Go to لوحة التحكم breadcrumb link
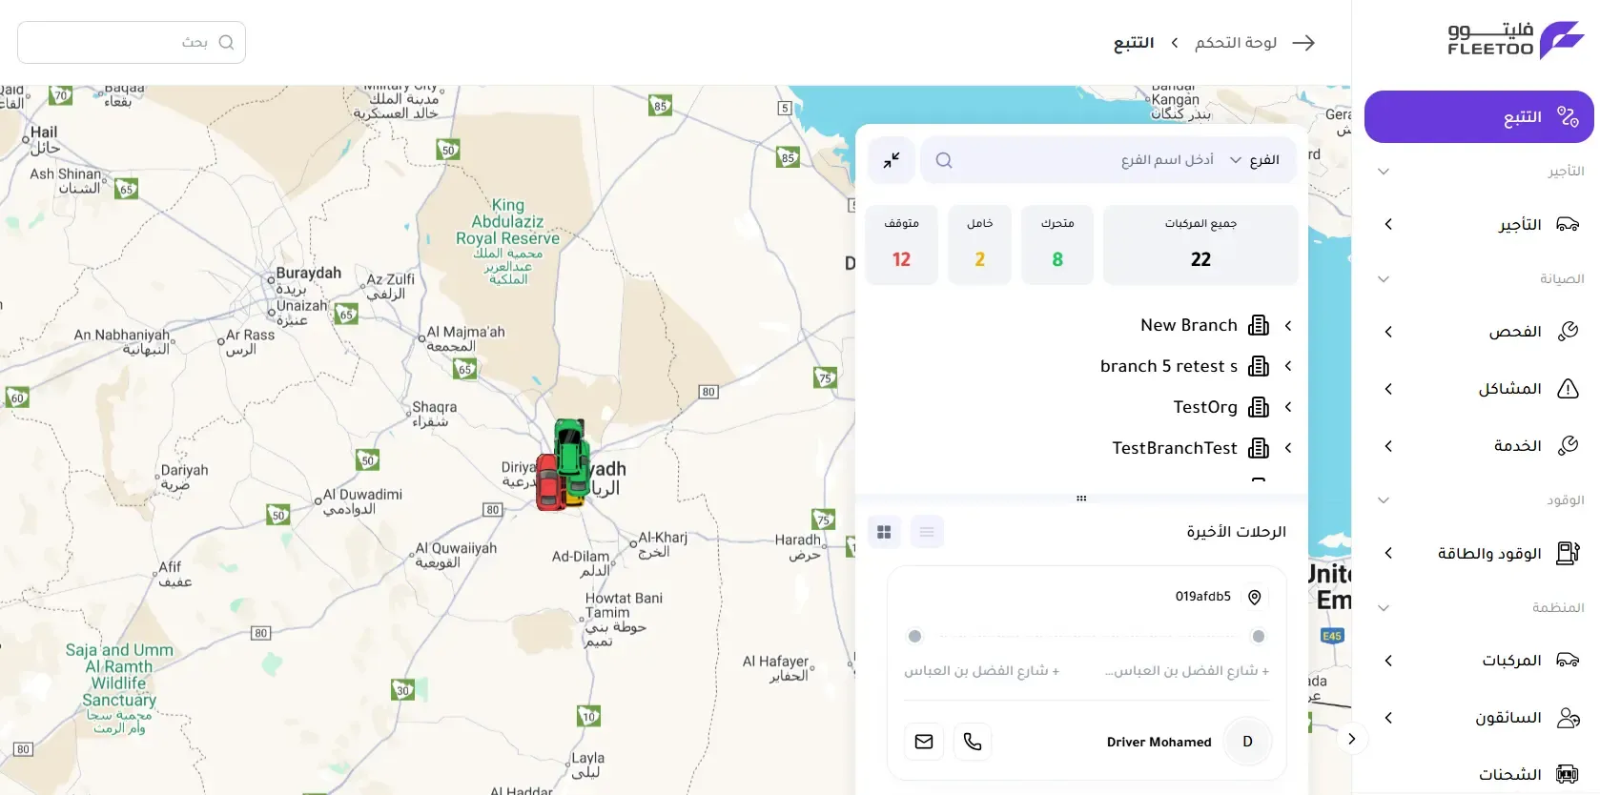The height and width of the screenshot is (795, 1600). 1236,43
